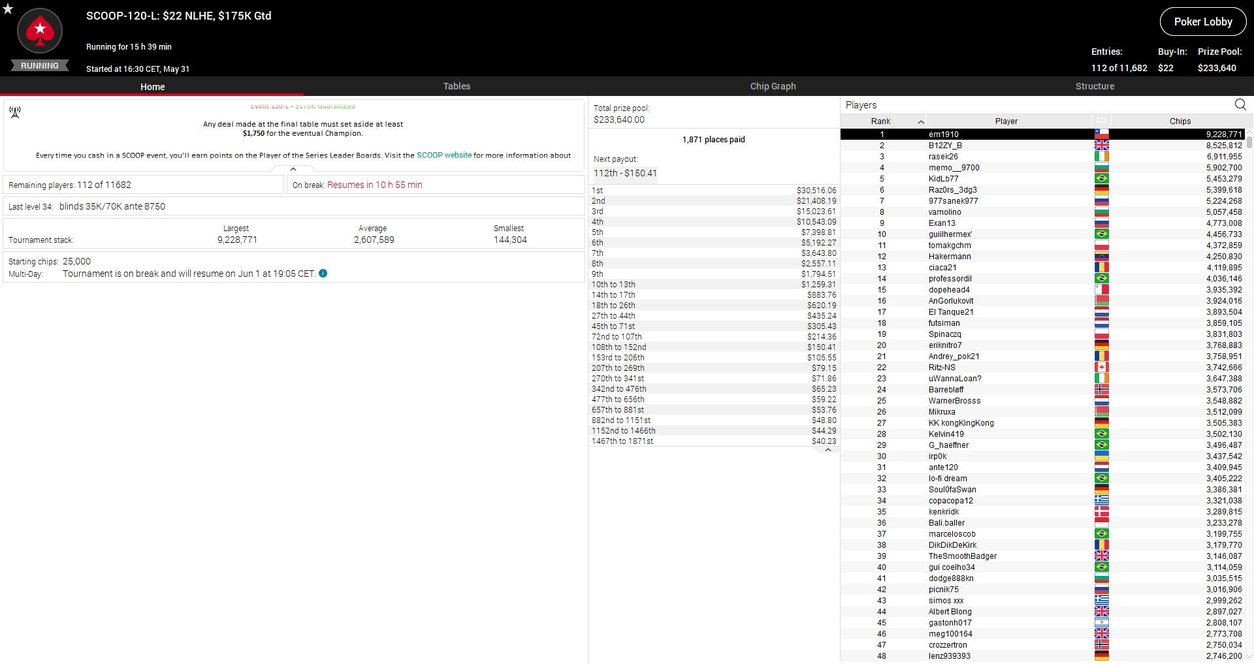Click the flag next to em1910
Image resolution: width=1254 pixels, height=664 pixels.
click(x=1102, y=134)
